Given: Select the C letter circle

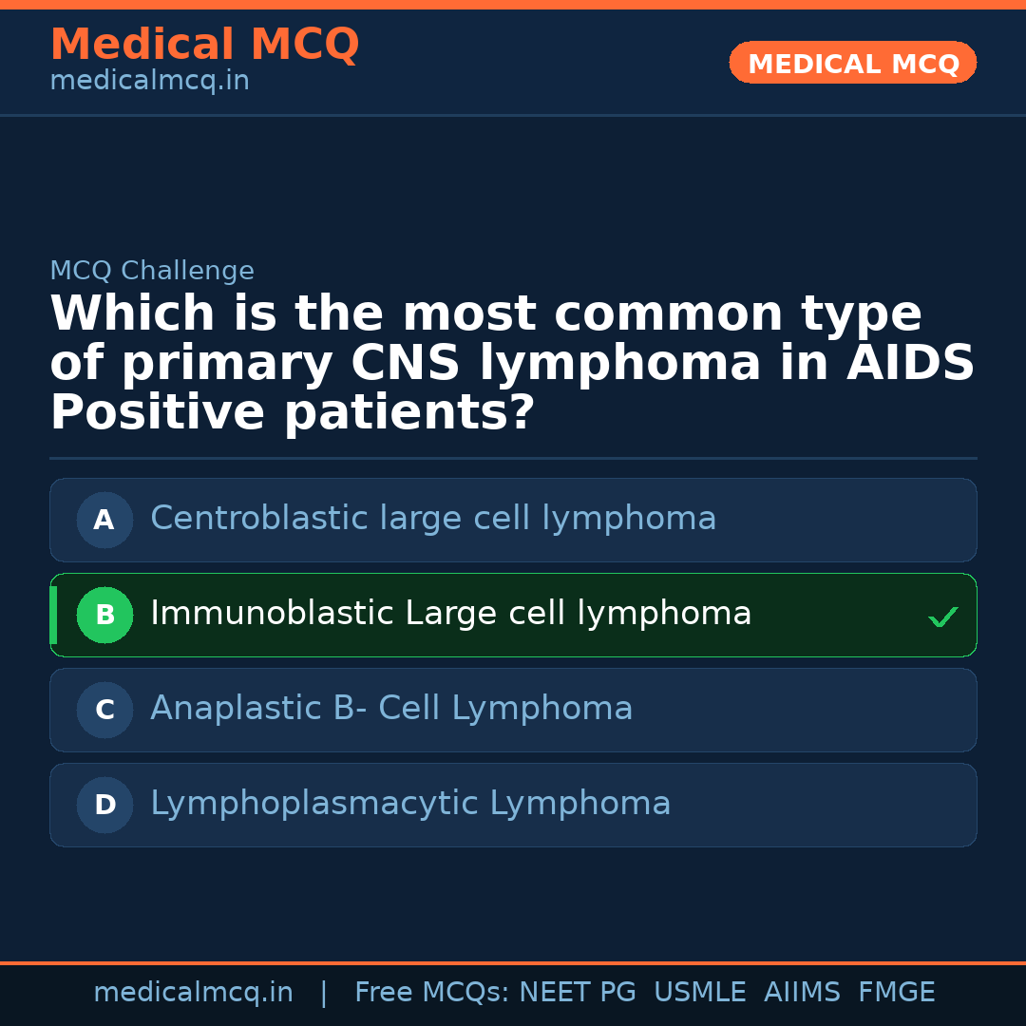Looking at the screenshot, I should coord(104,711).
